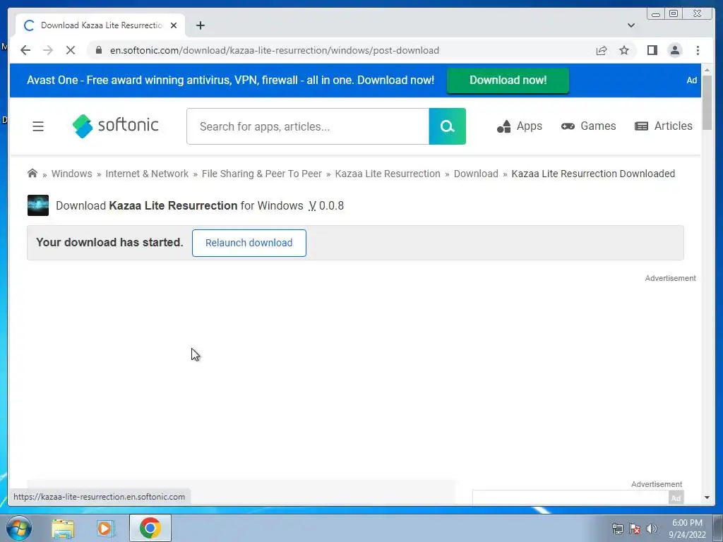
Task: Select the Download Kazaa Lite Resurrection tab
Action: pyautogui.click(x=100, y=25)
